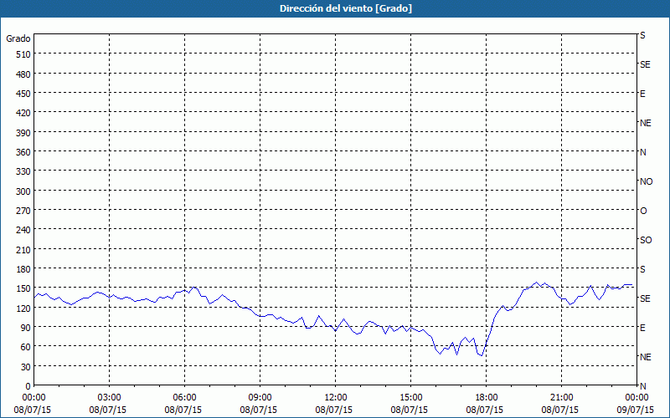Click the 360 value on the left axis

[x=23, y=152]
